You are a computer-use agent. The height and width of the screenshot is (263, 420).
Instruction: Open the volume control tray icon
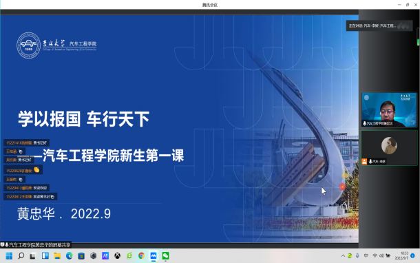click(381, 256)
